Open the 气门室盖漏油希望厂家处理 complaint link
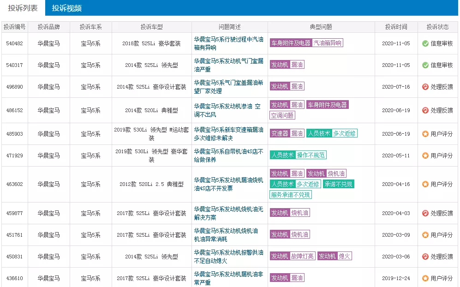Viewport: 460px width, 287px height. click(x=228, y=87)
